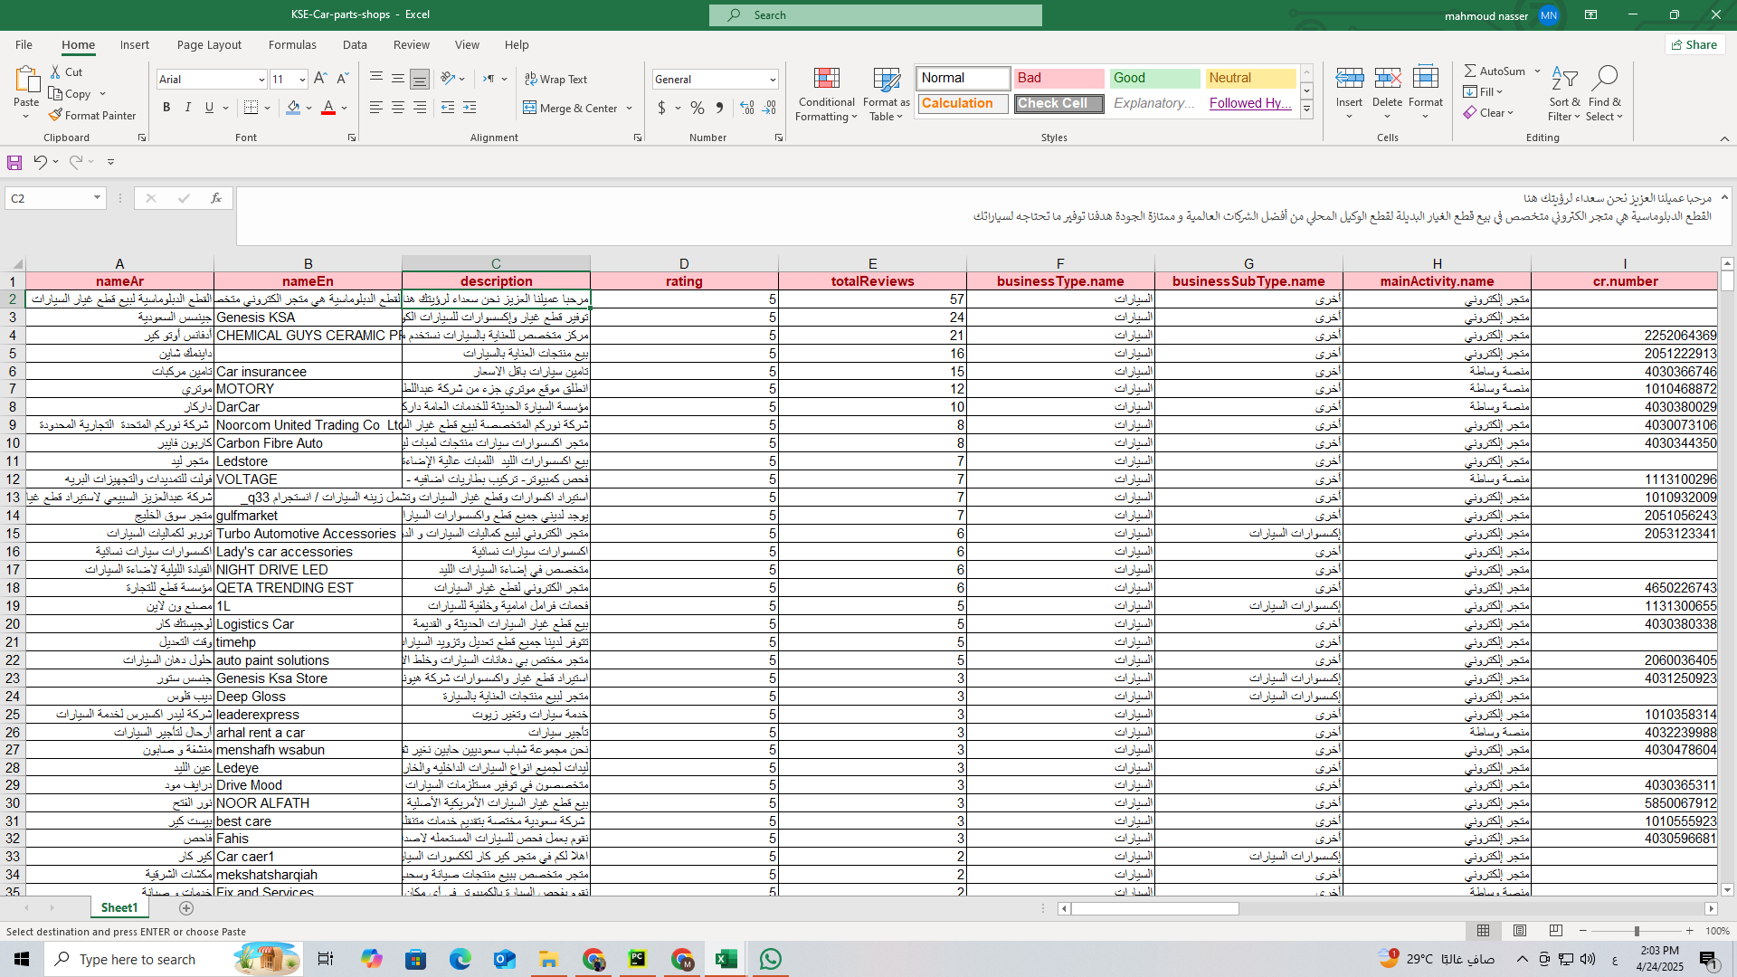This screenshot has width=1737, height=977.
Task: Click the Sort & Filter icon
Action: pyautogui.click(x=1564, y=79)
